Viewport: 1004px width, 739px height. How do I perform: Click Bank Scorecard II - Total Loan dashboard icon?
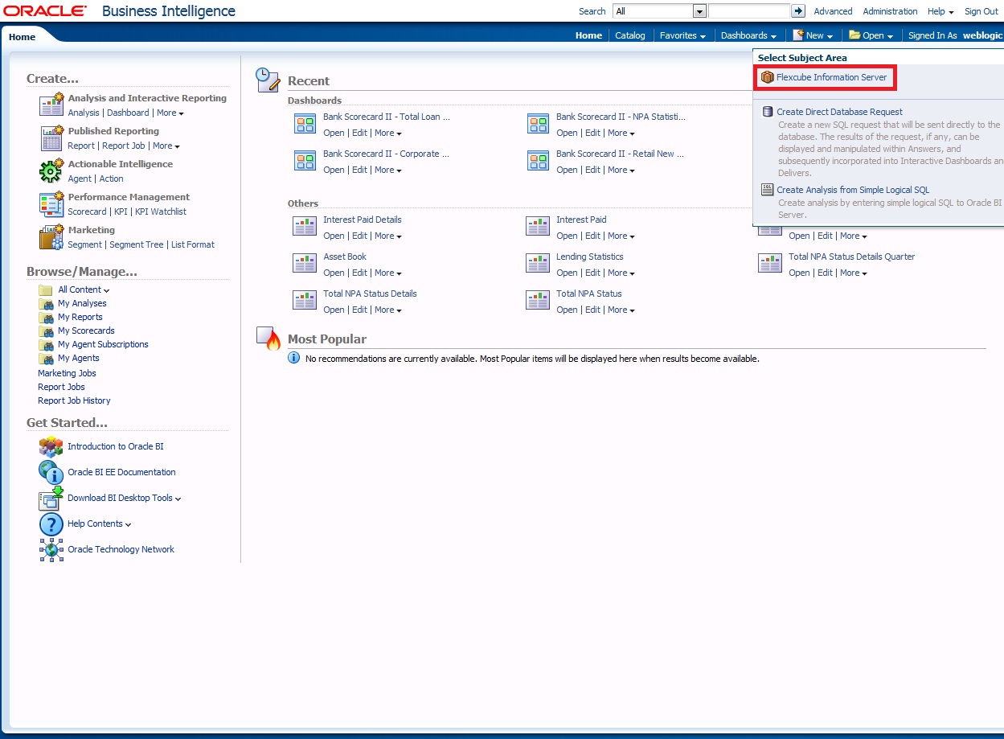(305, 123)
